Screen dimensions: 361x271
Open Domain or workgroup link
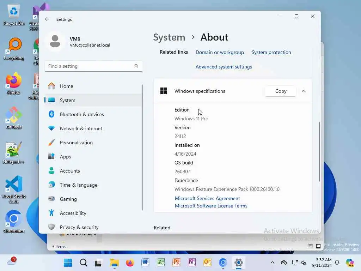[x=220, y=52]
